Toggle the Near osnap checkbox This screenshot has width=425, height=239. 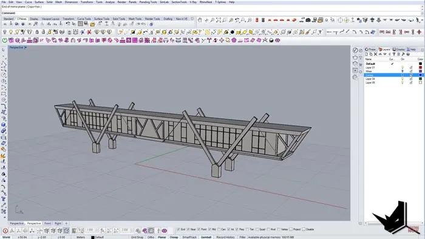coord(188,229)
